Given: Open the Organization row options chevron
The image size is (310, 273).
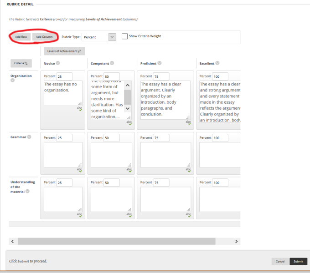Looking at the screenshot, I should pos(12,81).
